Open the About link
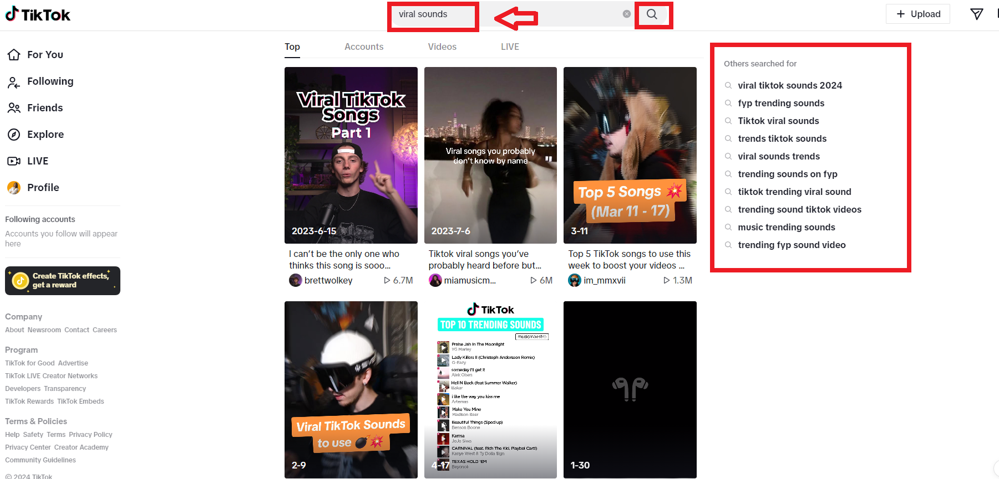 coord(14,330)
